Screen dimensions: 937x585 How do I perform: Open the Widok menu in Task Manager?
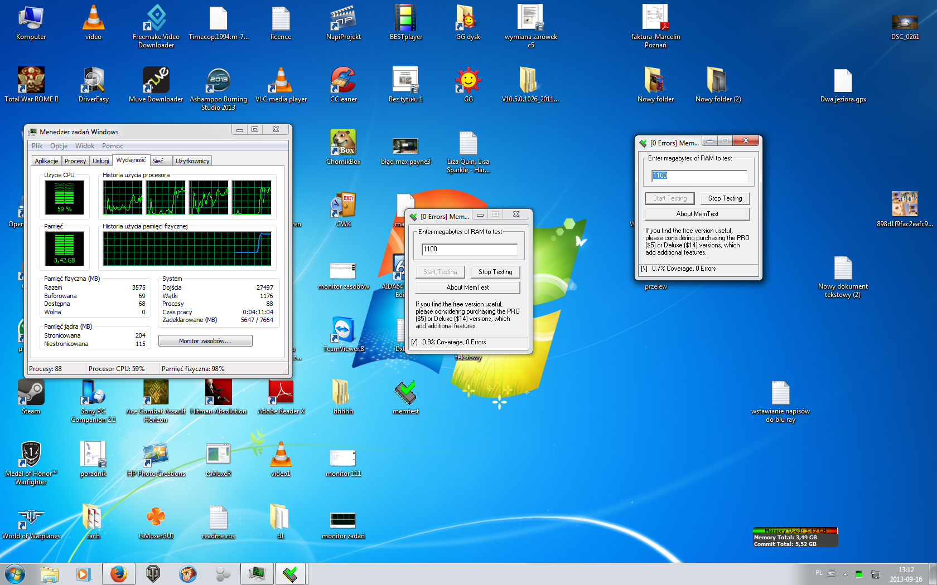pyautogui.click(x=85, y=146)
